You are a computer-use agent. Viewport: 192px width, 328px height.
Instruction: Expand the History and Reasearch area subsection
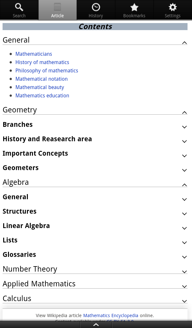point(184,141)
